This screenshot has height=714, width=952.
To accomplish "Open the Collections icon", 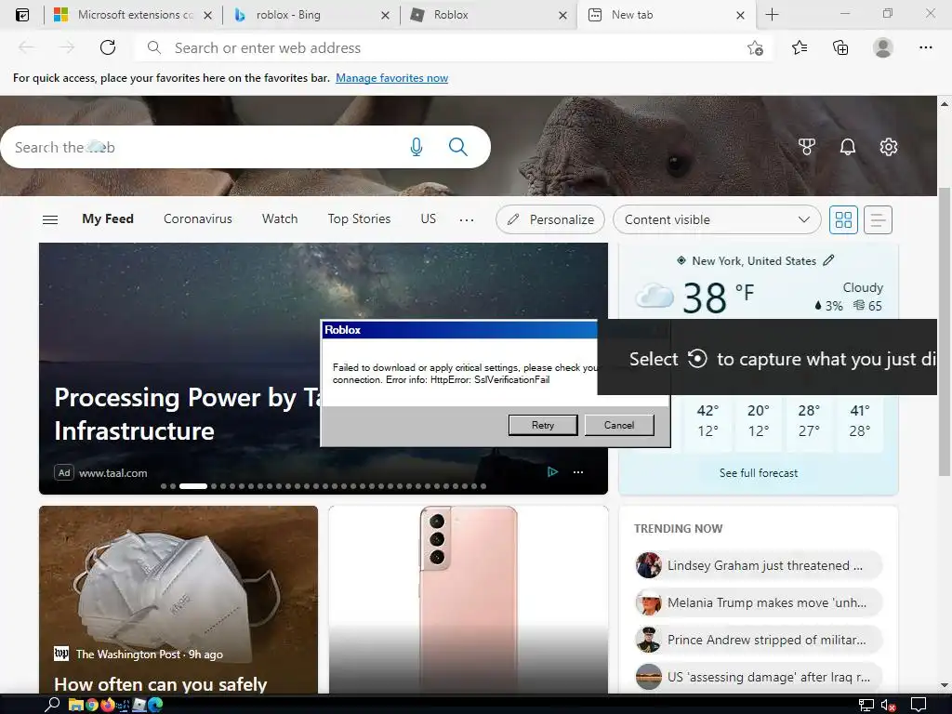I will tap(840, 47).
